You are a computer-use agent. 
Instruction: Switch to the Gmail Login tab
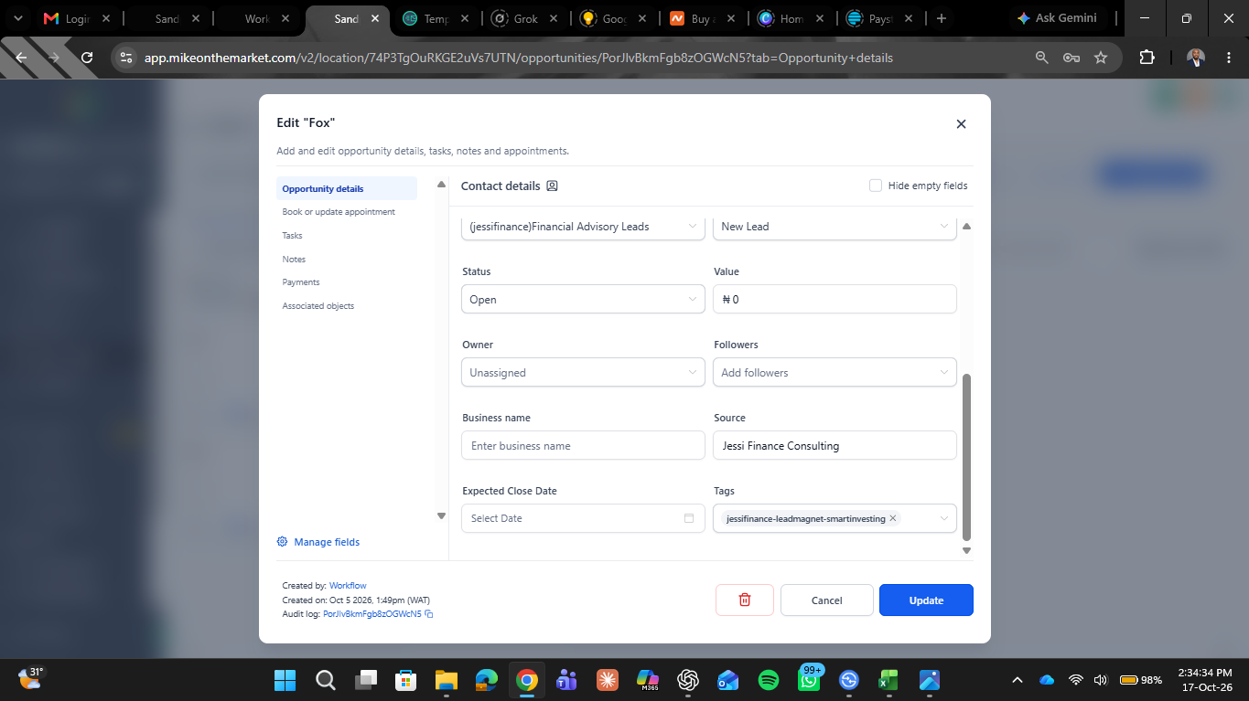tap(78, 18)
